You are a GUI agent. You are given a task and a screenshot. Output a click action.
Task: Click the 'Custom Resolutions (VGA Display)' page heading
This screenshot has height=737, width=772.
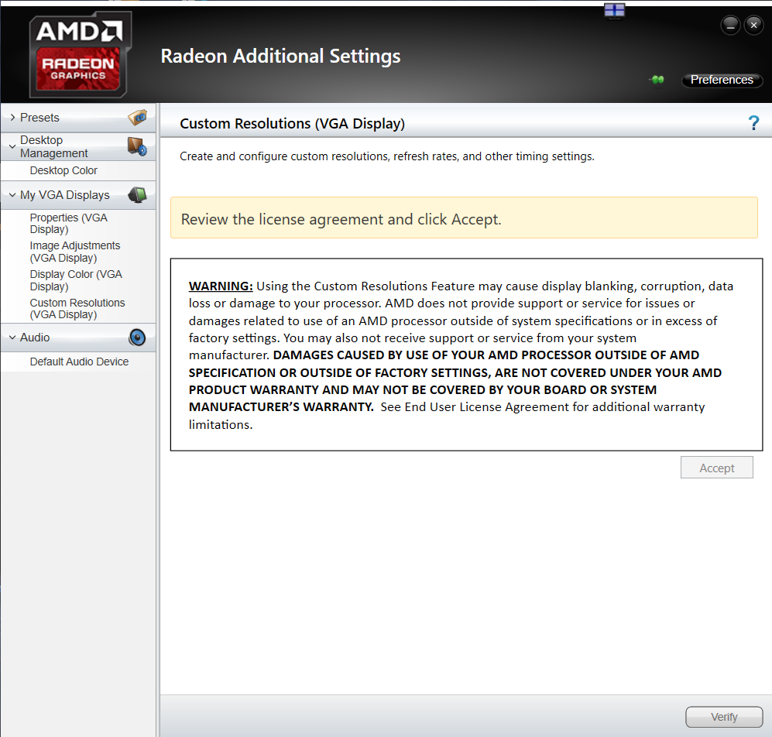pyautogui.click(x=292, y=123)
